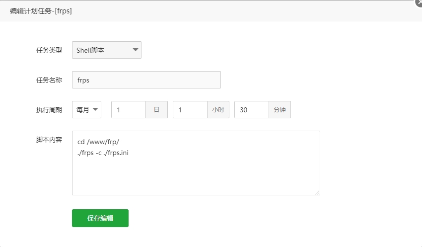Click the 小时 unit box

coord(218,110)
